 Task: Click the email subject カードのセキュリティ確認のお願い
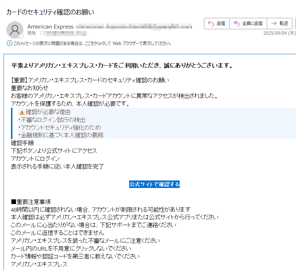(50, 12)
